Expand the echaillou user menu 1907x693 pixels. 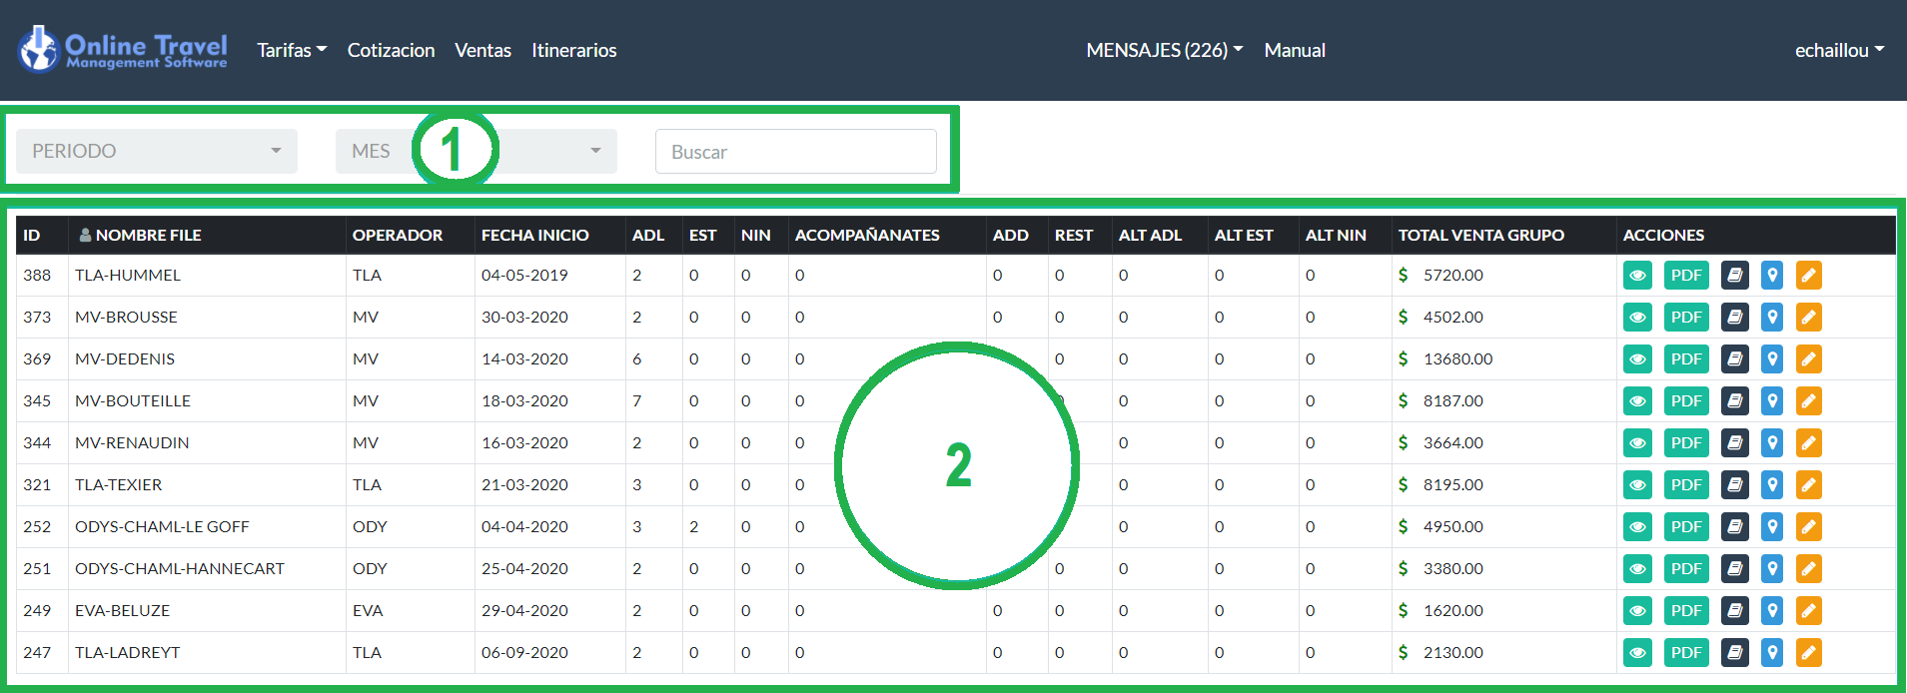(1838, 50)
